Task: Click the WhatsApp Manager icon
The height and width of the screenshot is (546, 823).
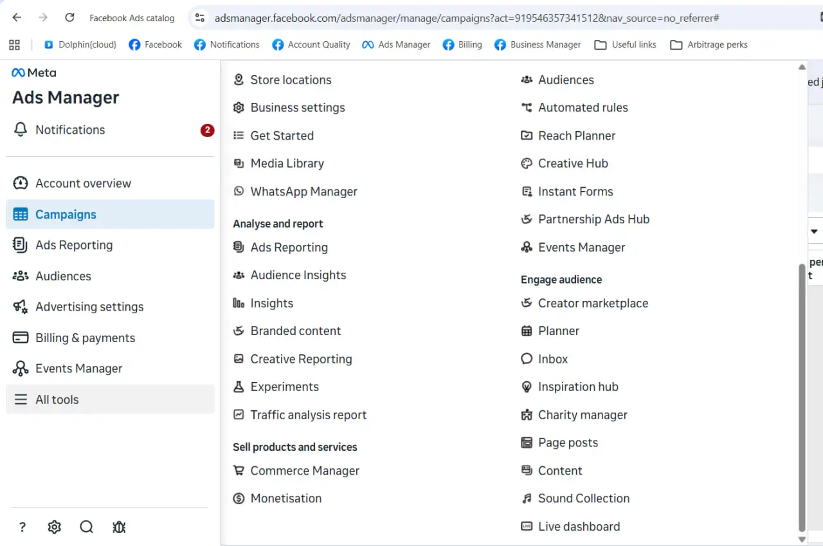Action: pos(239,192)
